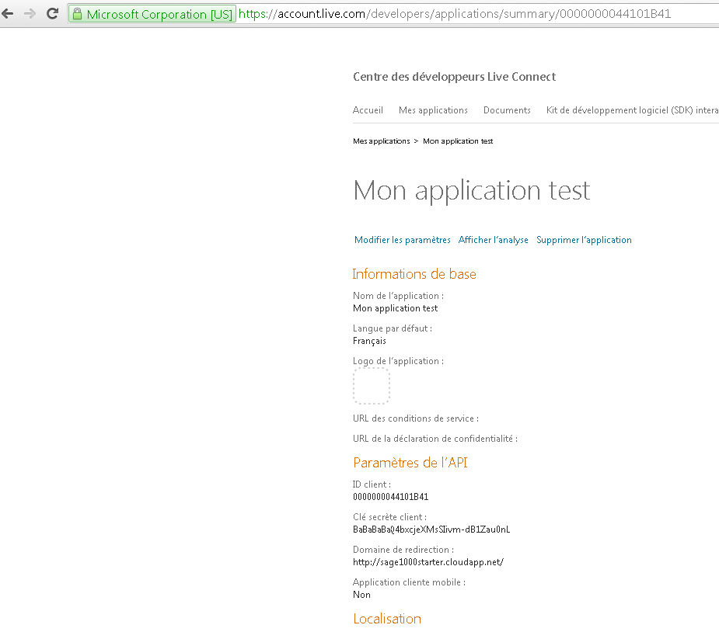Click URL de la déclaration de confidentialité label
Viewport: 719px width, 632px height.
(435, 438)
